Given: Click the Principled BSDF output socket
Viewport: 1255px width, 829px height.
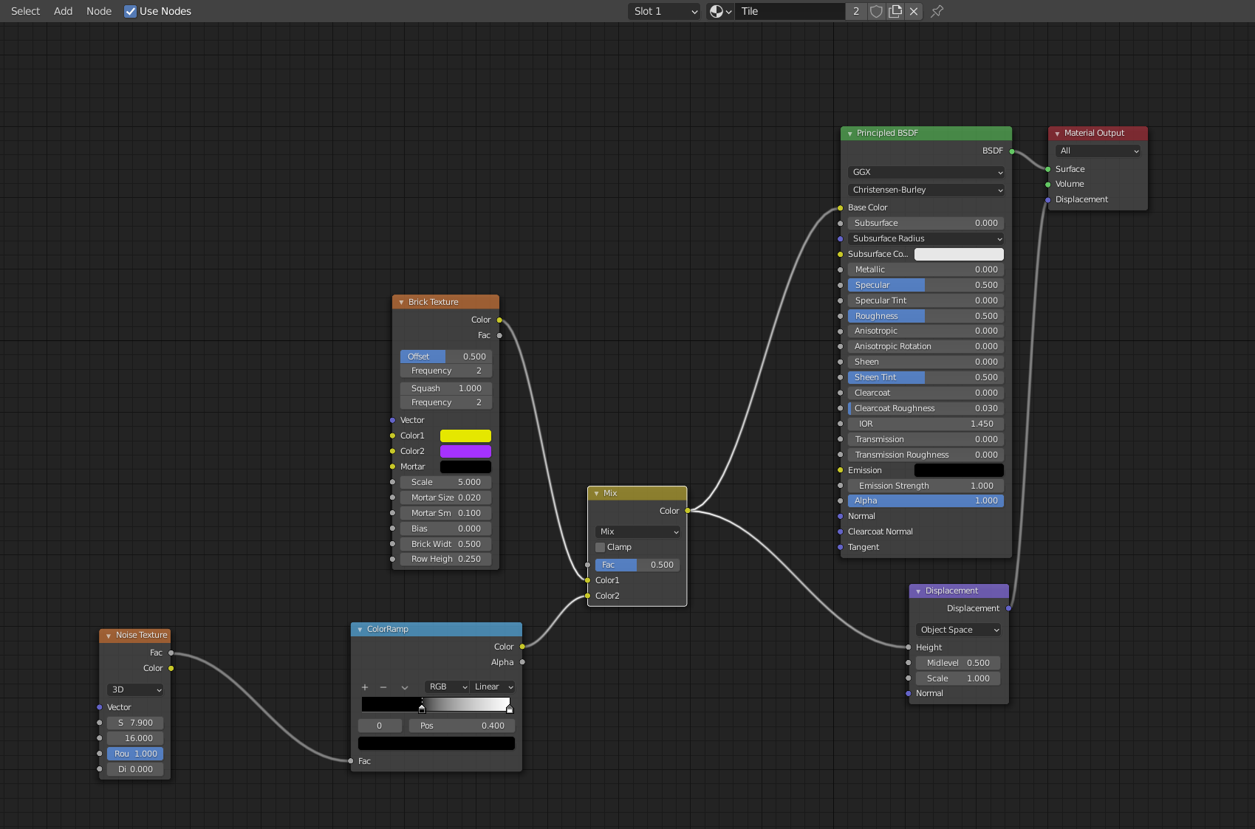Looking at the screenshot, I should 1012,151.
